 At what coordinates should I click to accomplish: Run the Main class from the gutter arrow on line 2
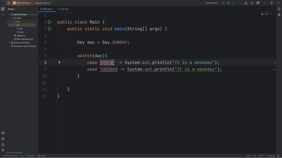click(x=50, y=22)
